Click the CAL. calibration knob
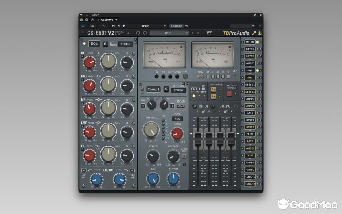This screenshot has height=214, width=342. coord(185,76)
